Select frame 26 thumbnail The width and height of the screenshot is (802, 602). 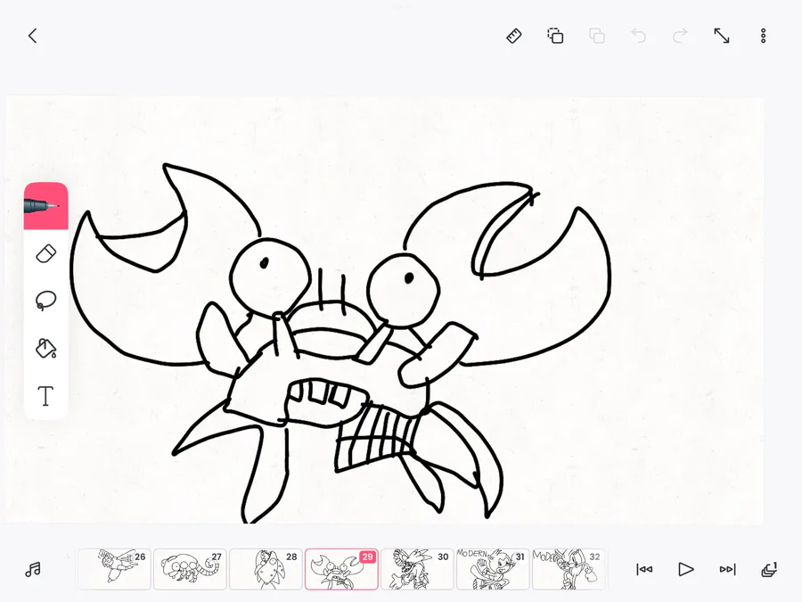(113, 569)
